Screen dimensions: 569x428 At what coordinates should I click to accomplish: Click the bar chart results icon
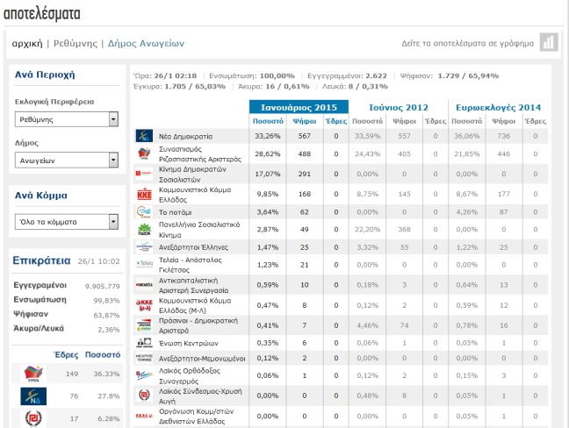pos(548,42)
